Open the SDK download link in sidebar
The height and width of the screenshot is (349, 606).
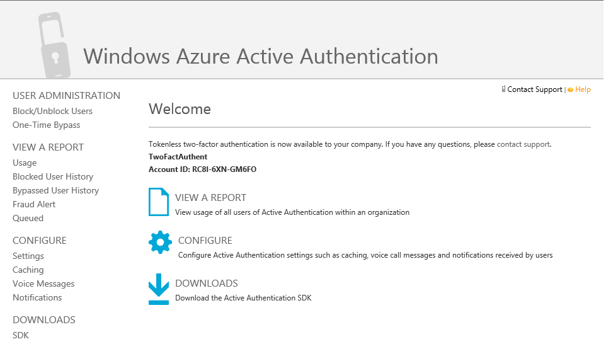pyautogui.click(x=21, y=335)
